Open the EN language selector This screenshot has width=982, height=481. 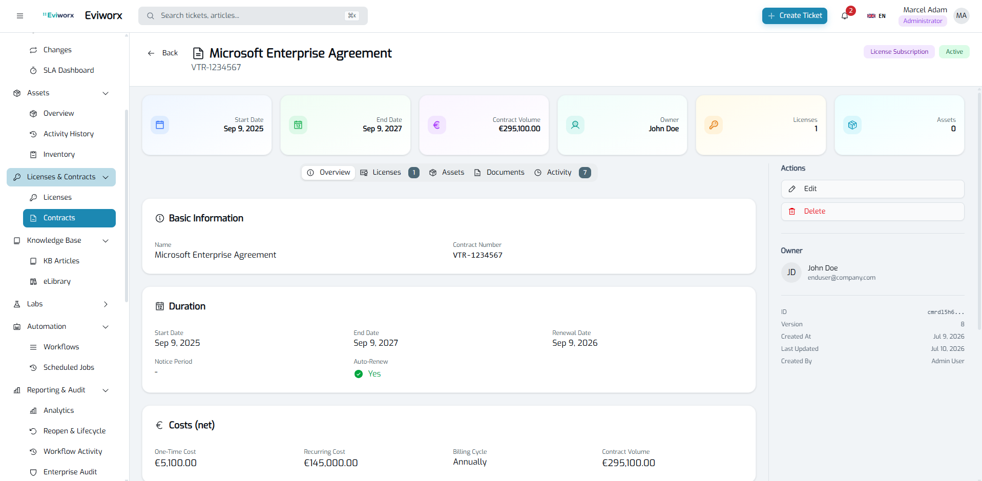[876, 16]
